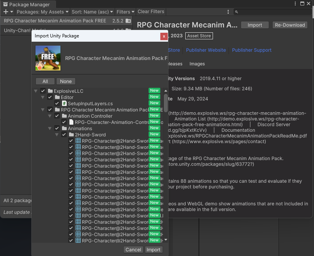The image size is (314, 256).
Task: Toggle the SetupInputLayers.cs checkbox
Action: [x=57, y=103]
